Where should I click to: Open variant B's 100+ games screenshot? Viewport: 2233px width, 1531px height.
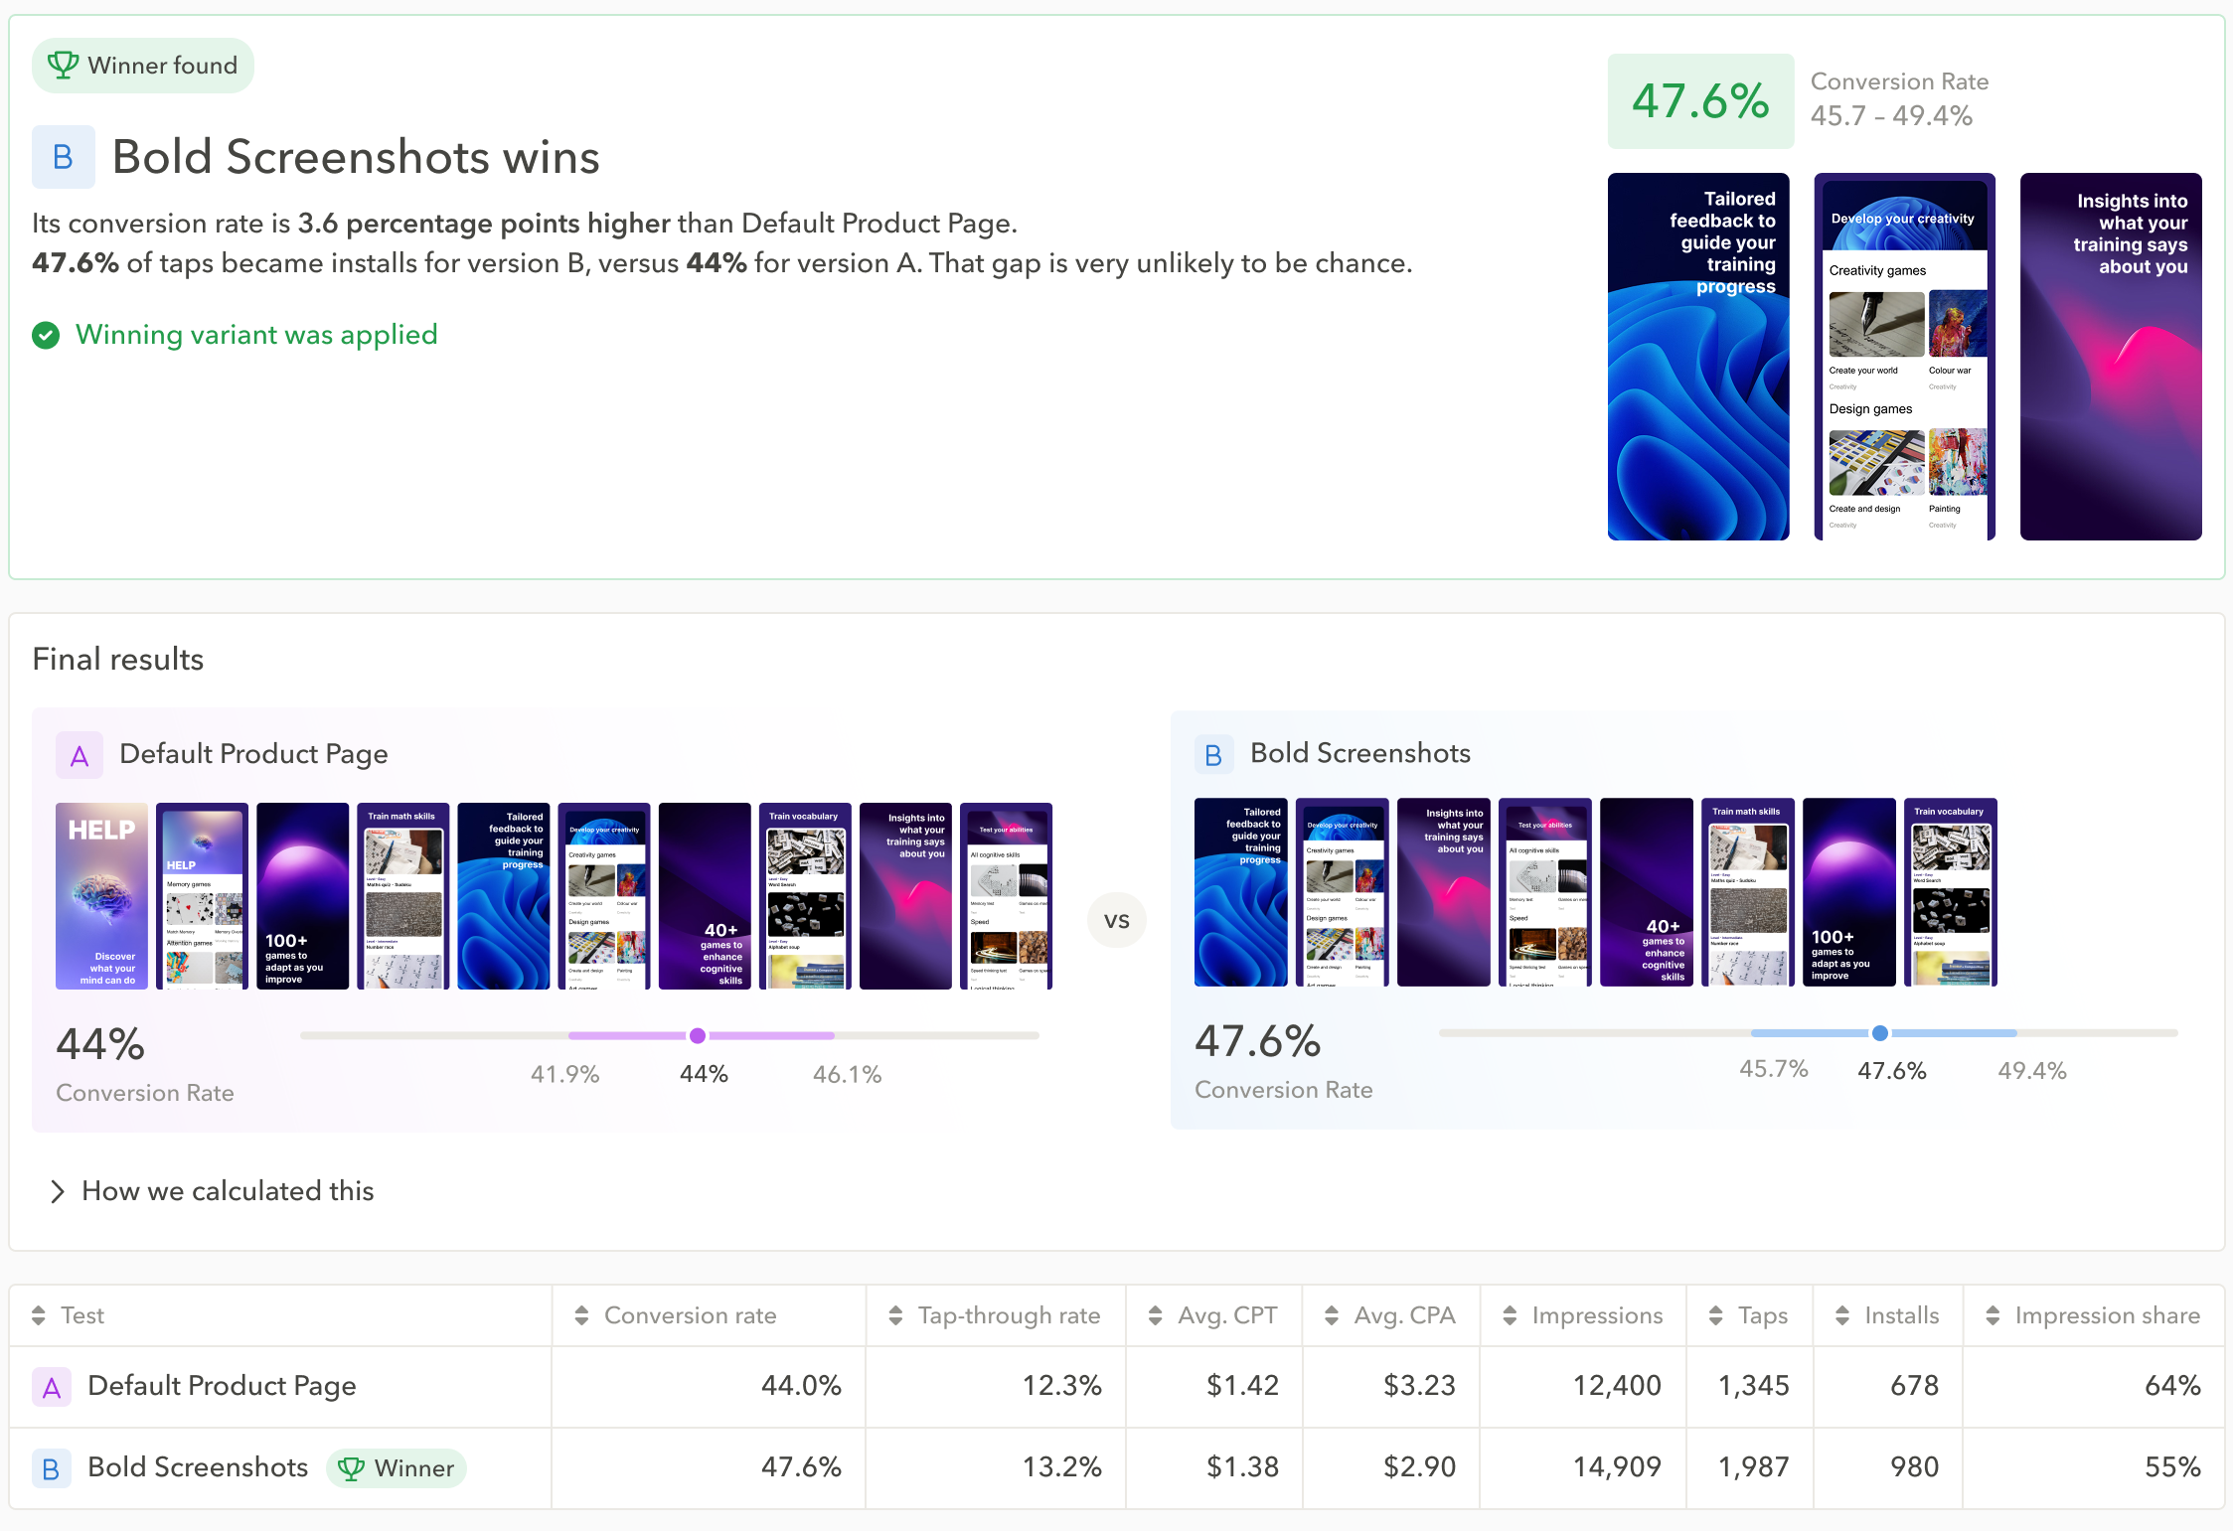[1849, 892]
